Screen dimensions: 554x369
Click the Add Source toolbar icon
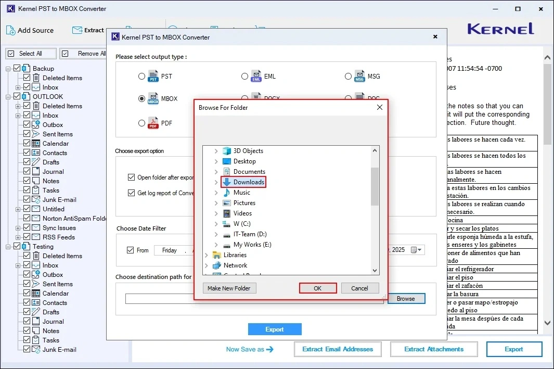point(10,31)
